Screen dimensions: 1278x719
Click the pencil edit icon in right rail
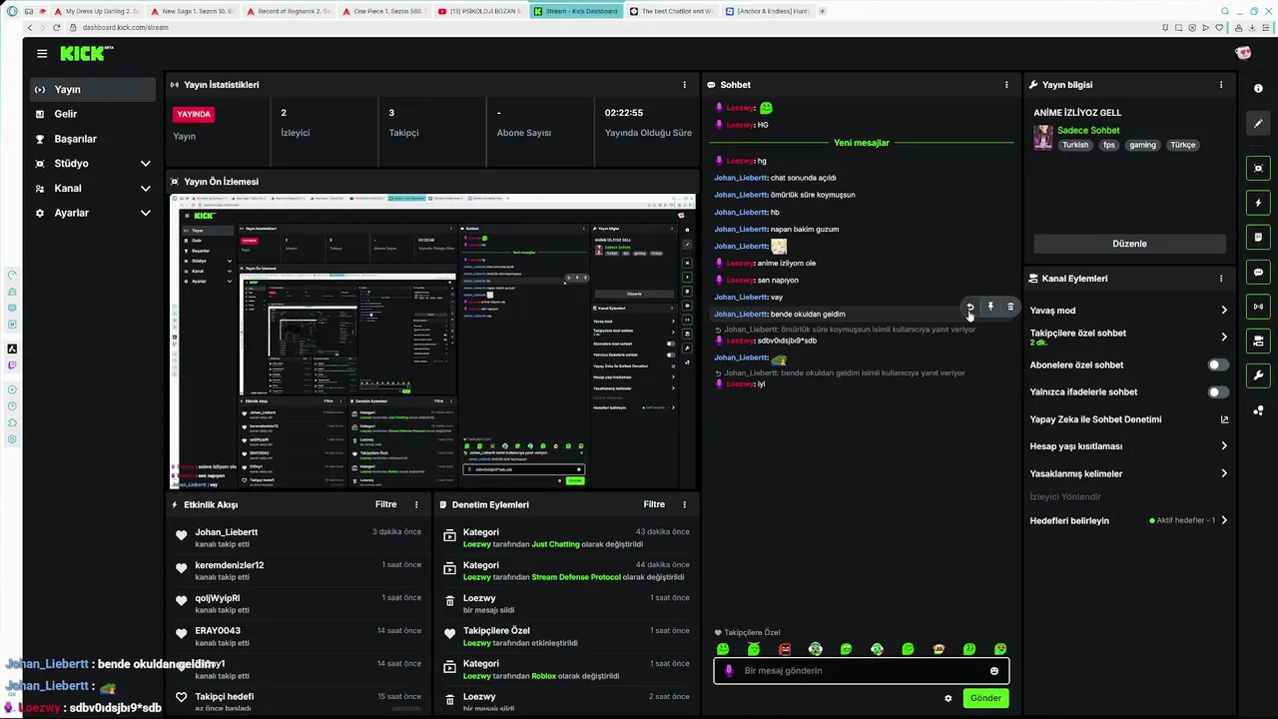(x=1258, y=124)
